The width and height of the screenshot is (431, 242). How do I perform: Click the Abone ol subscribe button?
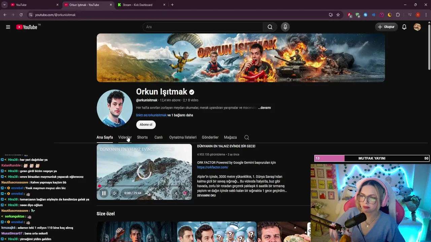[x=146, y=124]
